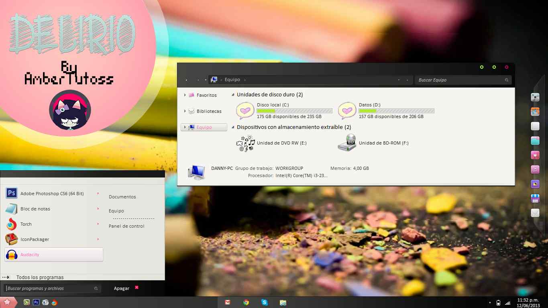Refresh the Equipo address bar
The image size is (548, 308).
[x=407, y=80]
